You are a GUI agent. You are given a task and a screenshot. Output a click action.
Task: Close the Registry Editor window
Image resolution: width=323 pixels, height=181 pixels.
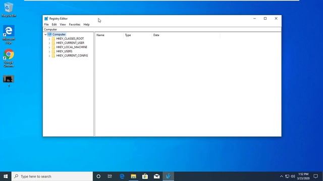click(x=276, y=19)
